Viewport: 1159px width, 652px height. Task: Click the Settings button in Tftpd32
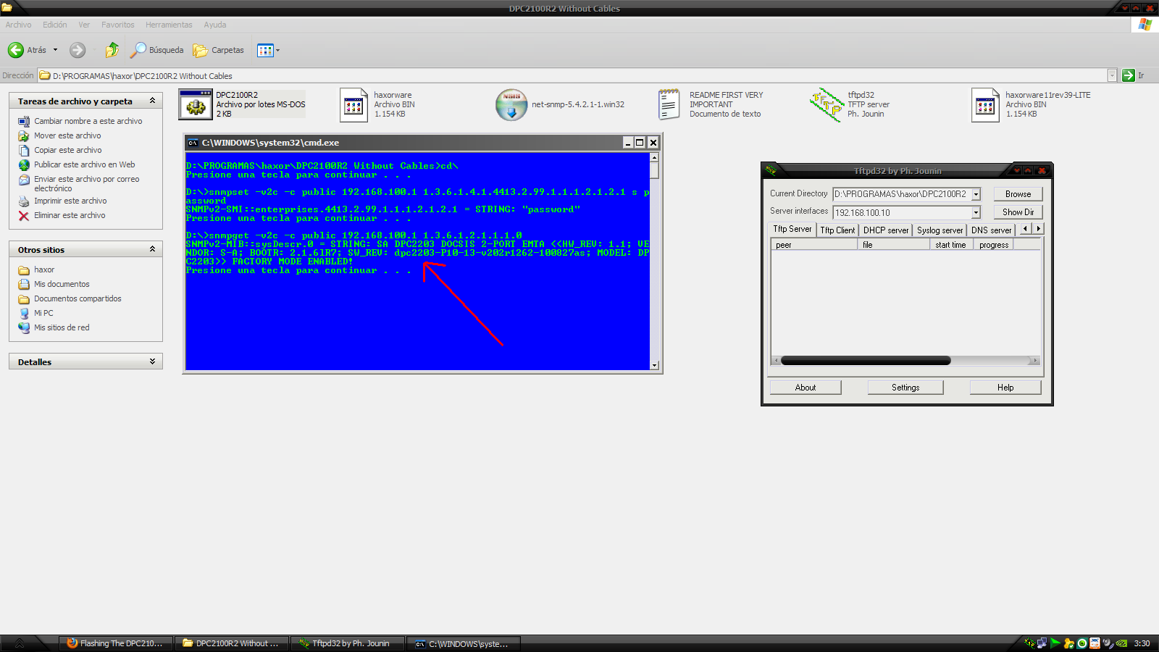(x=905, y=388)
